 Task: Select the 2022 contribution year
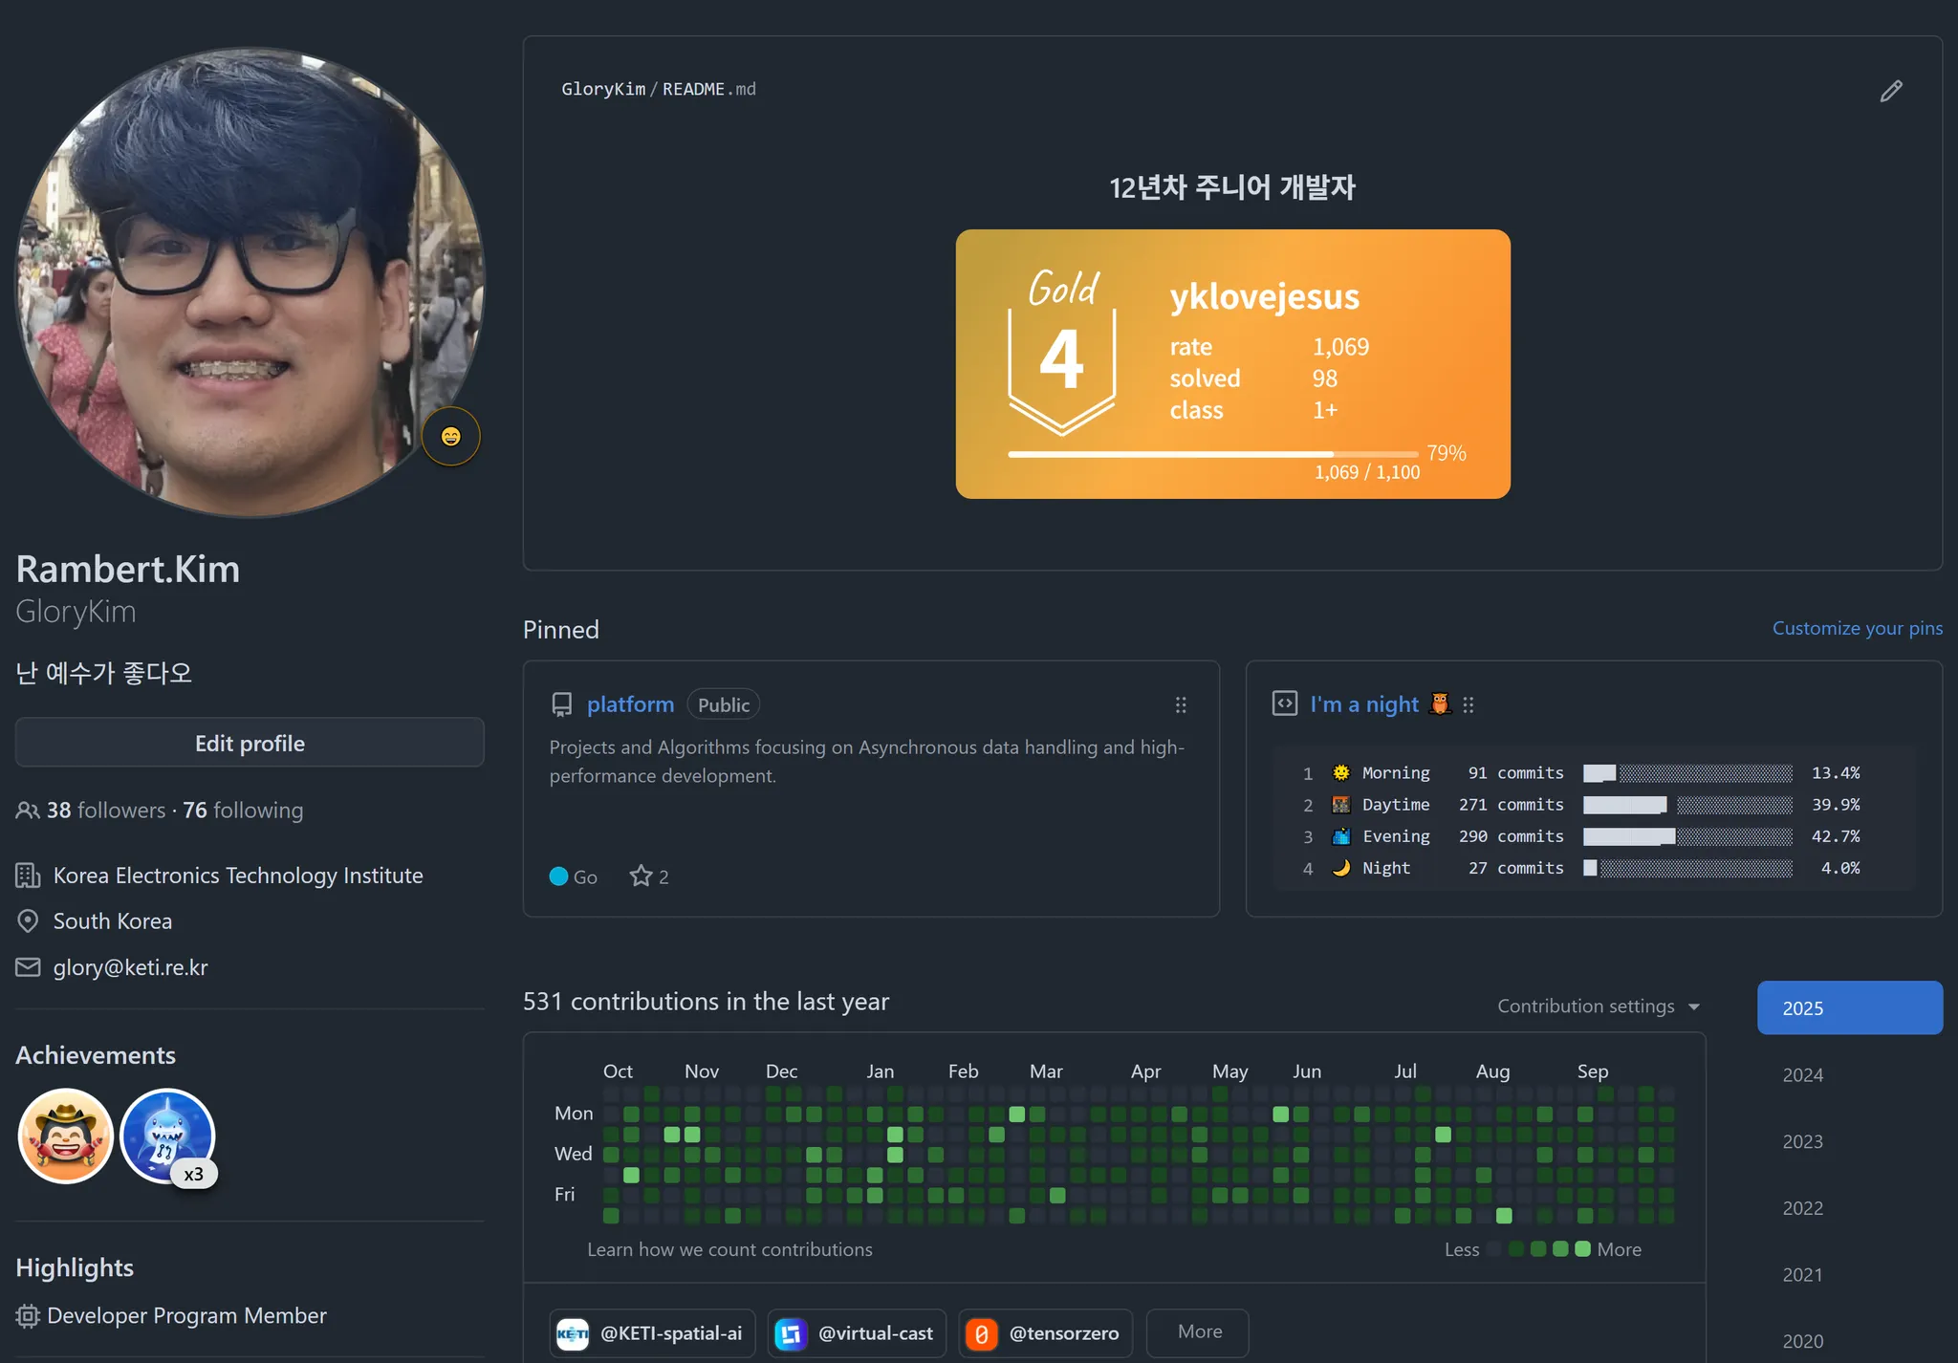click(x=1802, y=1208)
